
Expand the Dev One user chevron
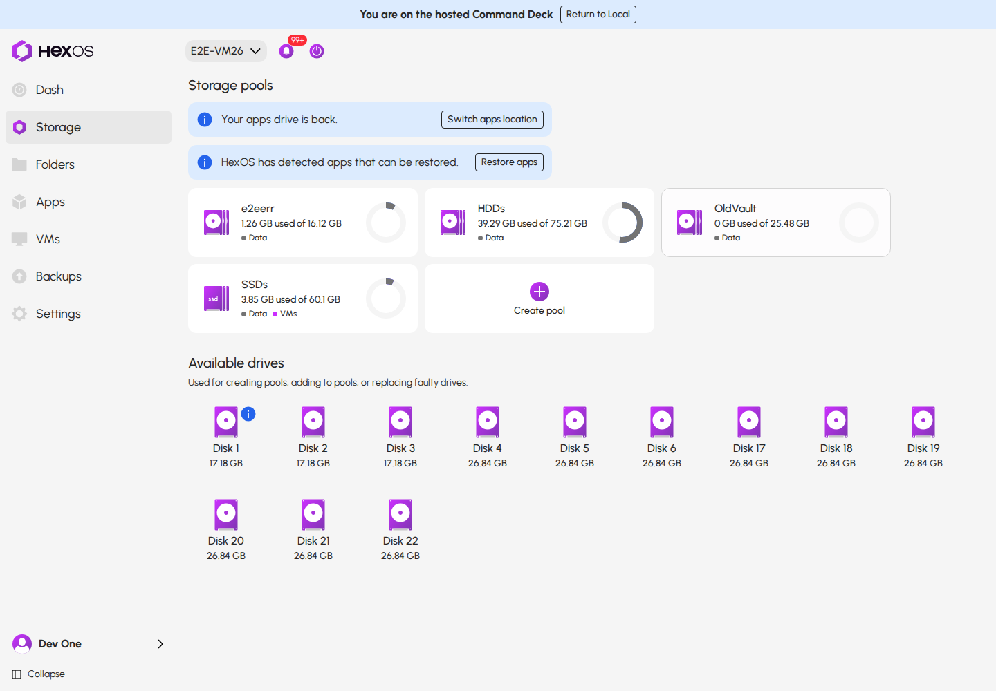click(160, 644)
